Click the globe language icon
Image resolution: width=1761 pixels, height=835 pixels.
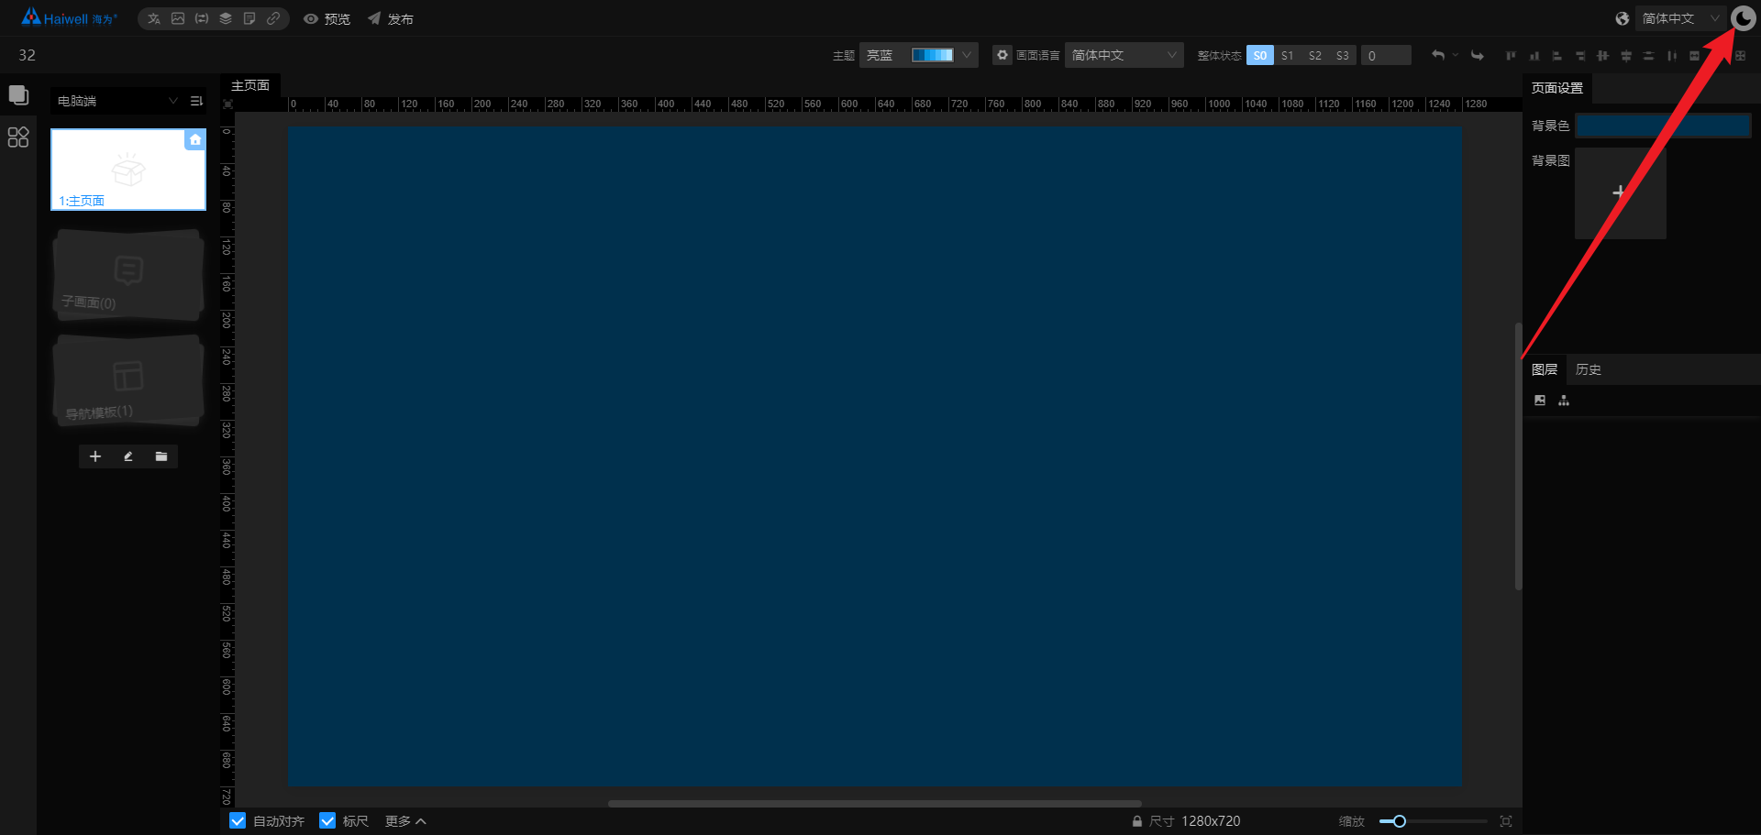pos(1623,18)
